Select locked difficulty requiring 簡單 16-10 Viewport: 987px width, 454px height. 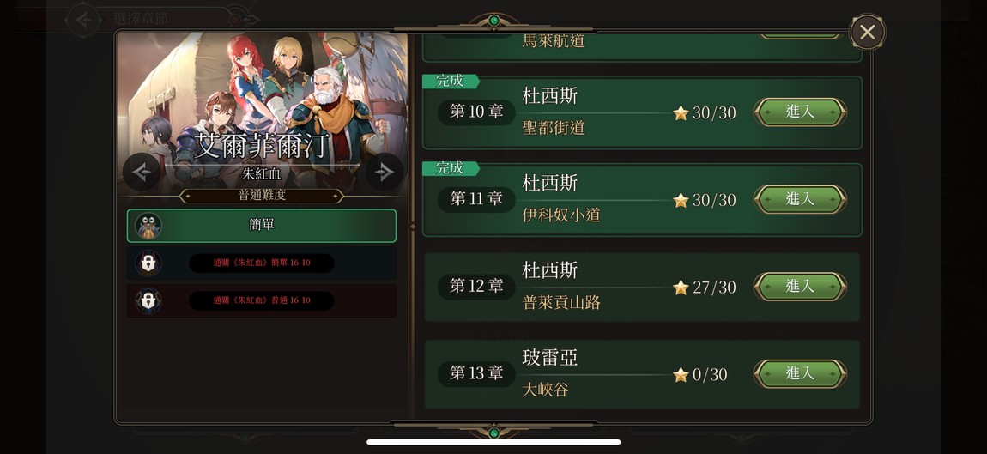261,263
